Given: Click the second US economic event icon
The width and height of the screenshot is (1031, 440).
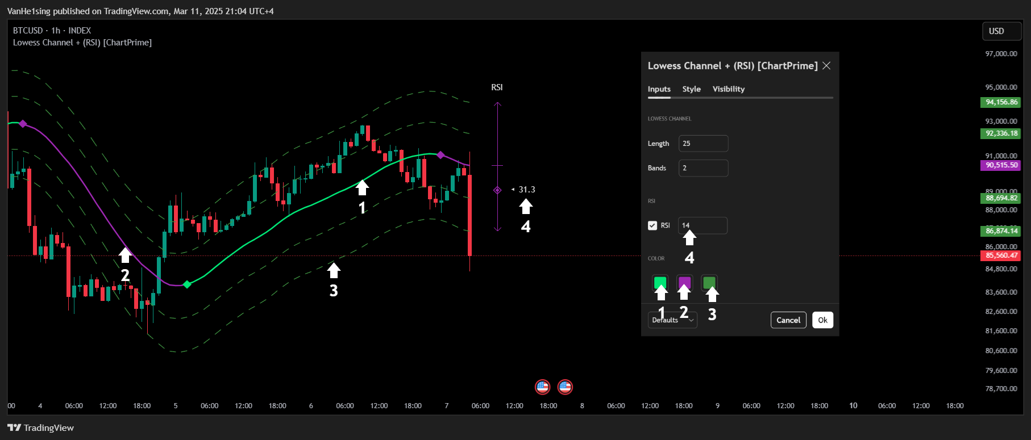Looking at the screenshot, I should pos(565,387).
